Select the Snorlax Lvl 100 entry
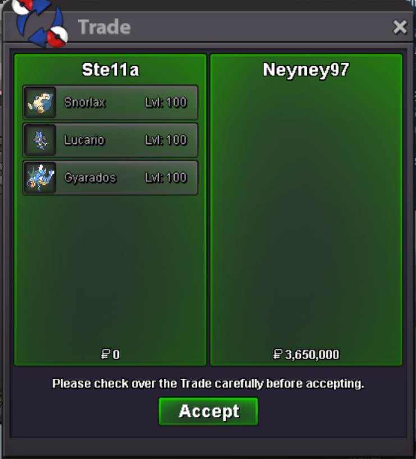Screen dimensions: 416x459 pyautogui.click(x=110, y=102)
